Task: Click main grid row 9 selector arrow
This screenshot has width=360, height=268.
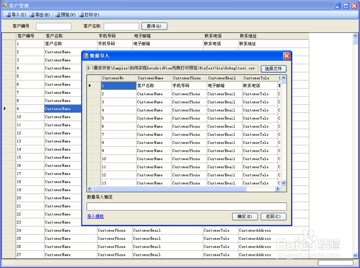Action: 5,109
